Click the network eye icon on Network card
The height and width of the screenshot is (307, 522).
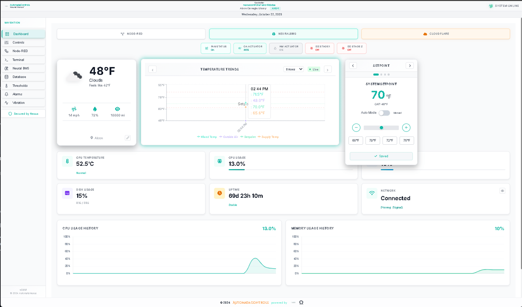tap(502, 191)
